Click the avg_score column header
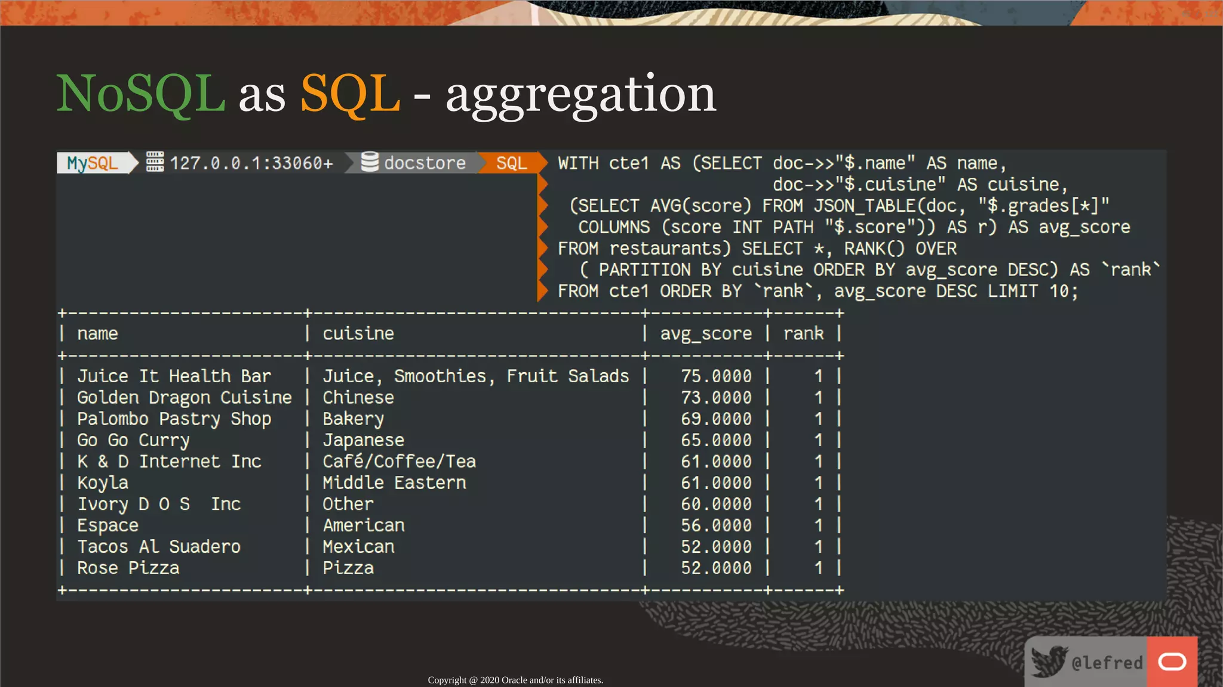 coord(706,333)
